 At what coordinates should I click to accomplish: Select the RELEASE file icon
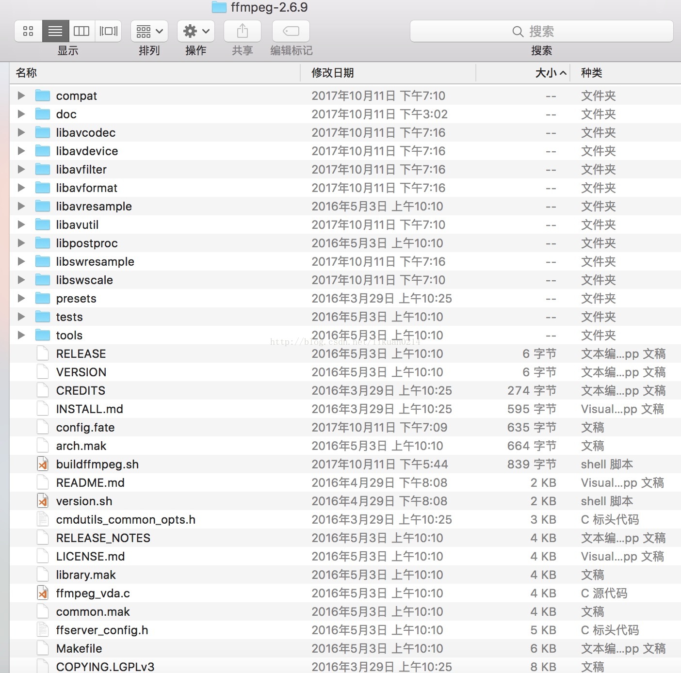tap(43, 353)
